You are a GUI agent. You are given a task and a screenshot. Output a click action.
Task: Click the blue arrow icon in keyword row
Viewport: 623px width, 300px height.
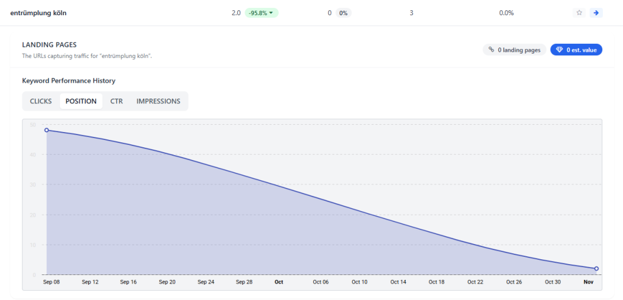596,13
